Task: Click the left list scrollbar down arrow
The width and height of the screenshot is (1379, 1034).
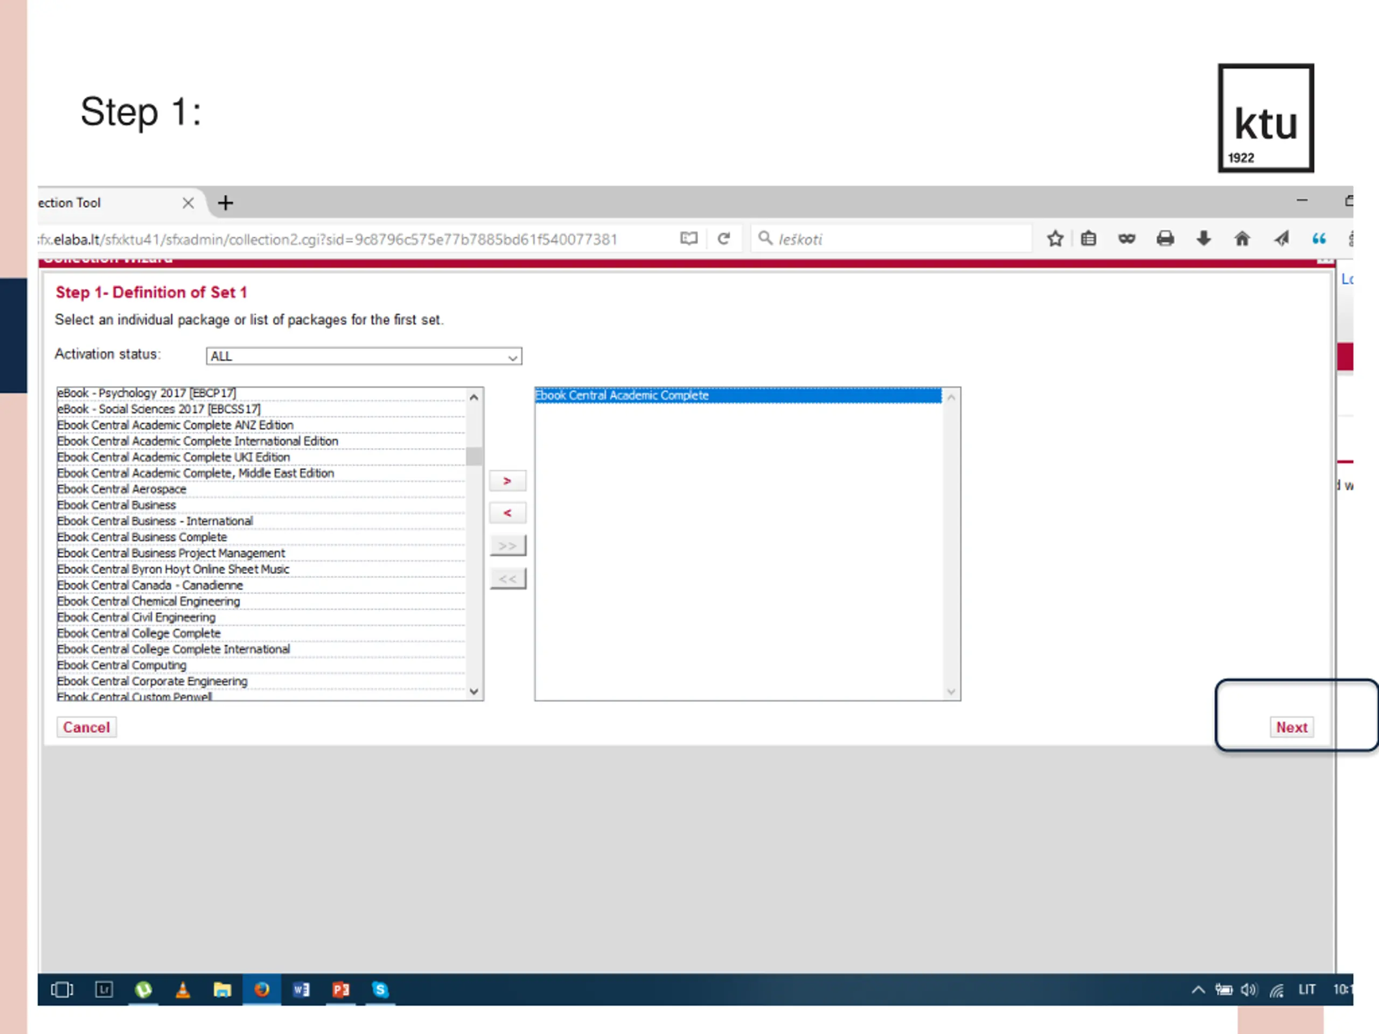Action: [x=474, y=691]
